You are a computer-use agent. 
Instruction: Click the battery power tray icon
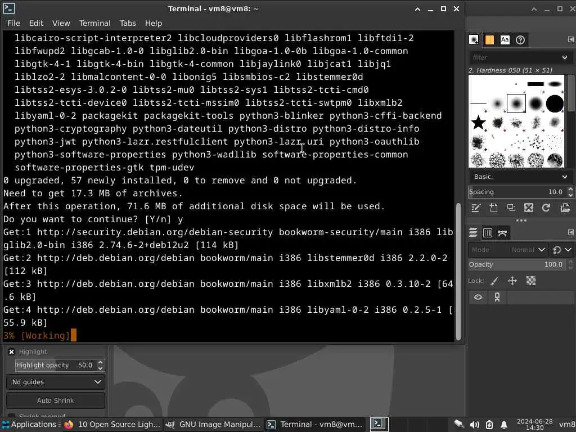(489, 425)
